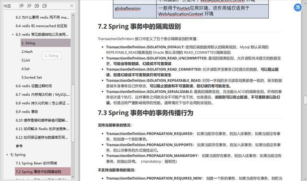Click WebApplicationContext text in globalSession row
Image resolution: width=307 pixels, height=181 pixels.
[x=181, y=14]
